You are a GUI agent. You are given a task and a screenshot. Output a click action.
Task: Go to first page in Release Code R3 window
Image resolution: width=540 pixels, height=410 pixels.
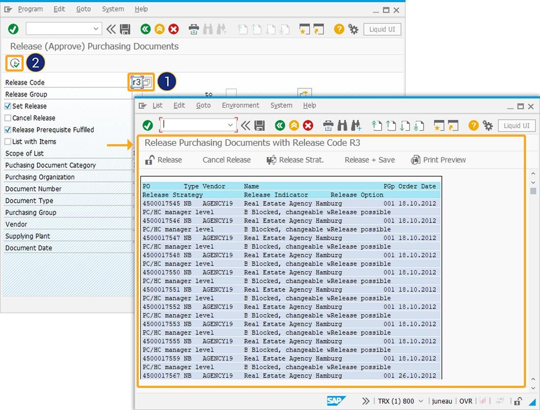(377, 125)
